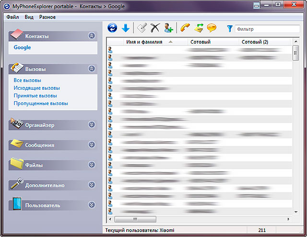Image resolution: width=307 pixels, height=237 pixels.
Task: Open Все вызовы list
Action: pyautogui.click(x=27, y=80)
